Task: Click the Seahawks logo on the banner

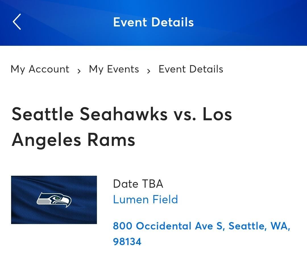Action: (54, 200)
